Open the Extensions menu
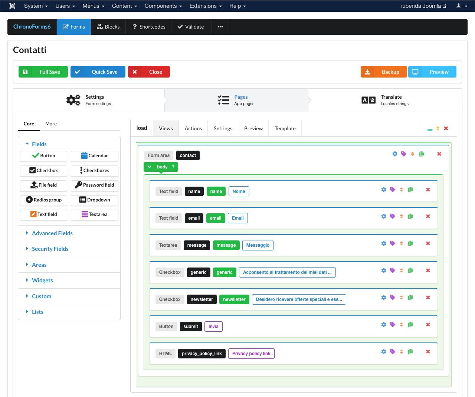The image size is (475, 397). coord(206,6)
